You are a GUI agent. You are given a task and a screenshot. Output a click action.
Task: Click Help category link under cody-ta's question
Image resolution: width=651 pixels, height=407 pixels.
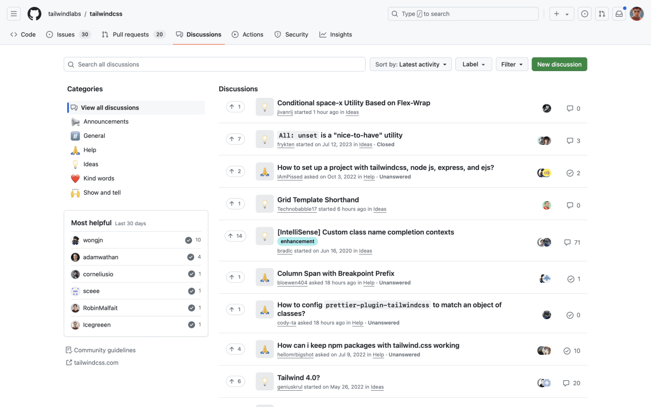click(358, 323)
